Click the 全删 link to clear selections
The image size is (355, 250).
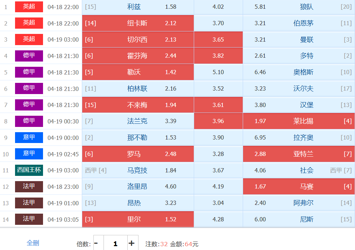pos(33,243)
